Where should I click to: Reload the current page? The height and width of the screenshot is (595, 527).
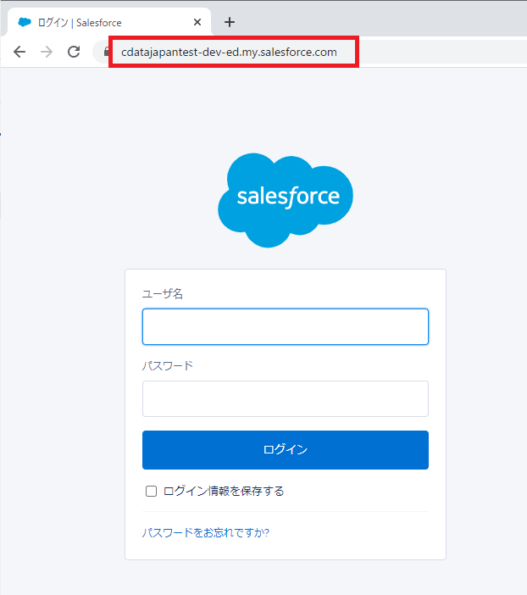coord(74,52)
